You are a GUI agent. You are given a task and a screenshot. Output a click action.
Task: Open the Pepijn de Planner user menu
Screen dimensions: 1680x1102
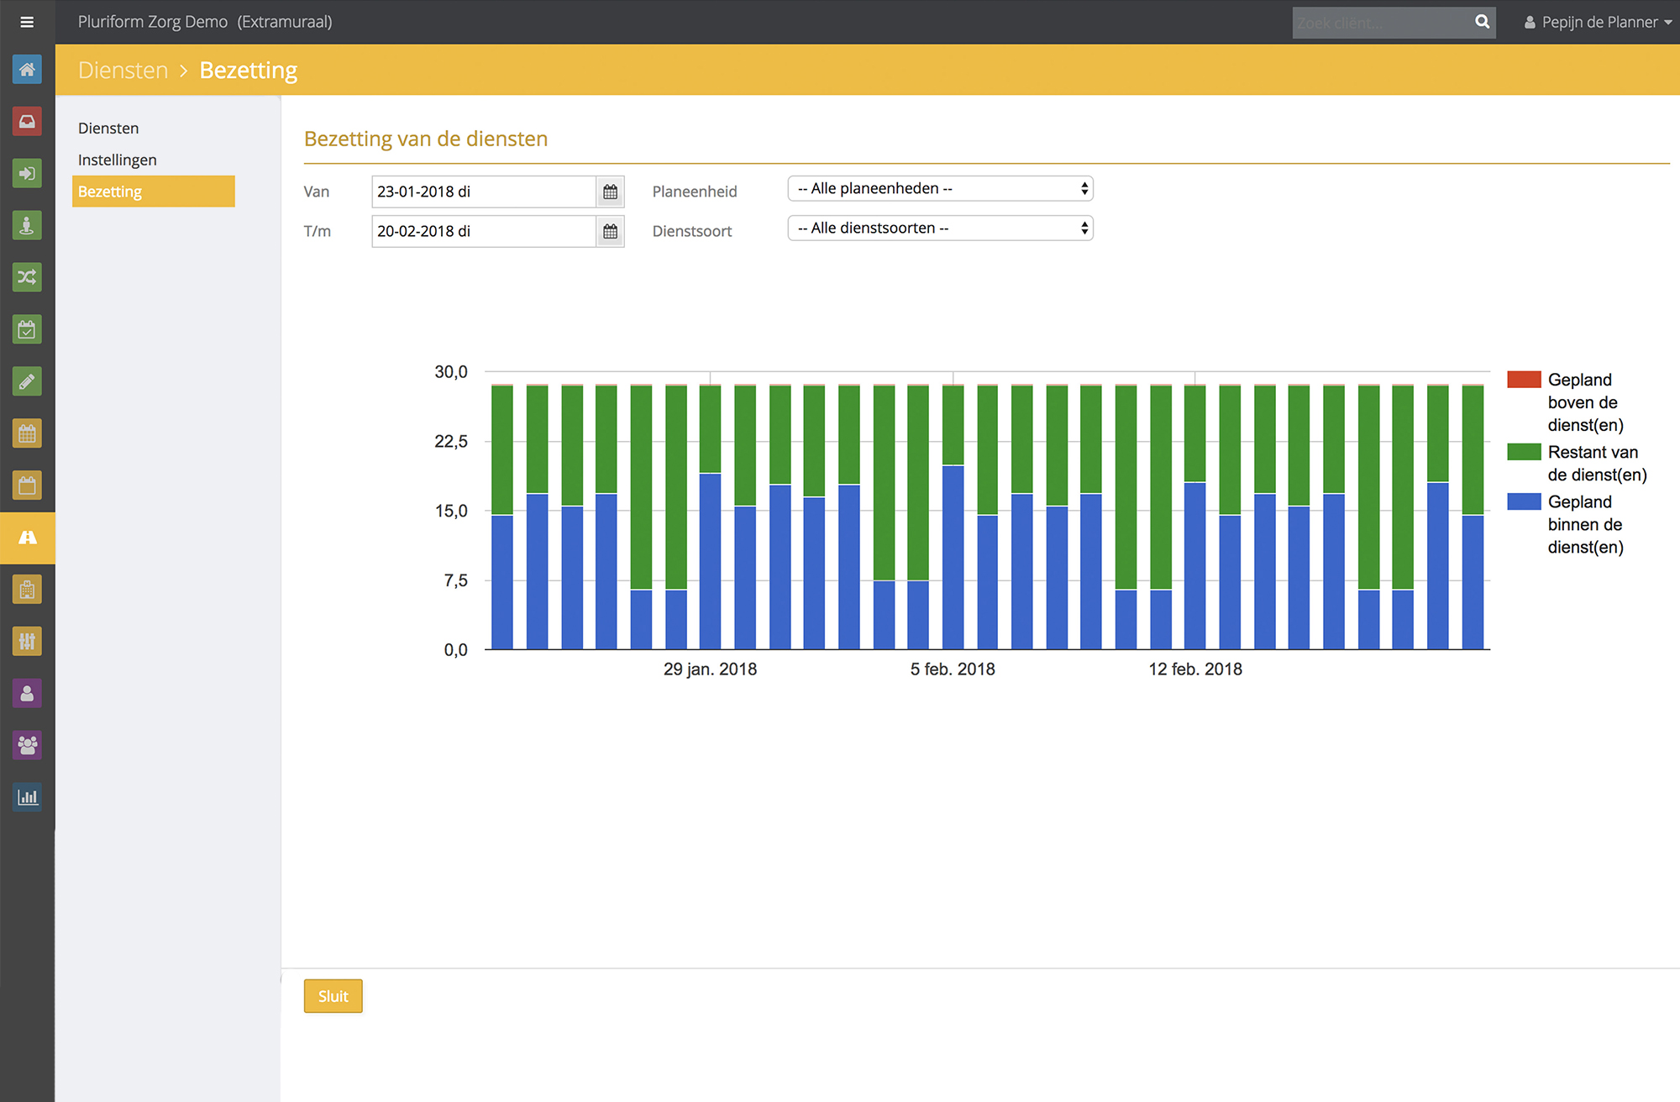1598,22
